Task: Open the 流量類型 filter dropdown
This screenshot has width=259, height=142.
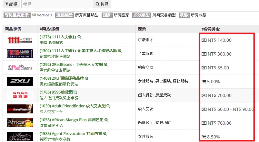Action: coord(77,15)
